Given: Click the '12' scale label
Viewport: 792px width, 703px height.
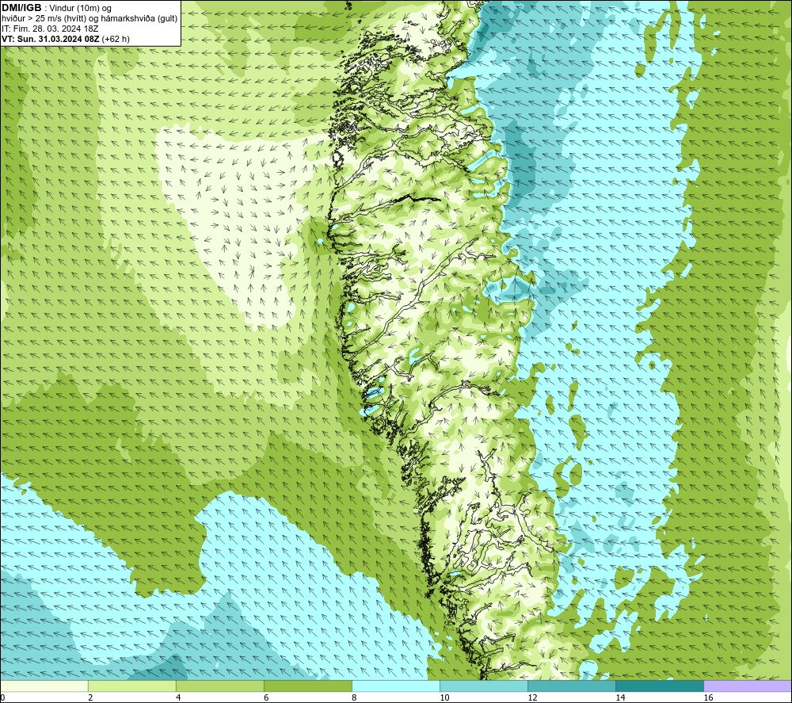Looking at the screenshot, I should (532, 698).
